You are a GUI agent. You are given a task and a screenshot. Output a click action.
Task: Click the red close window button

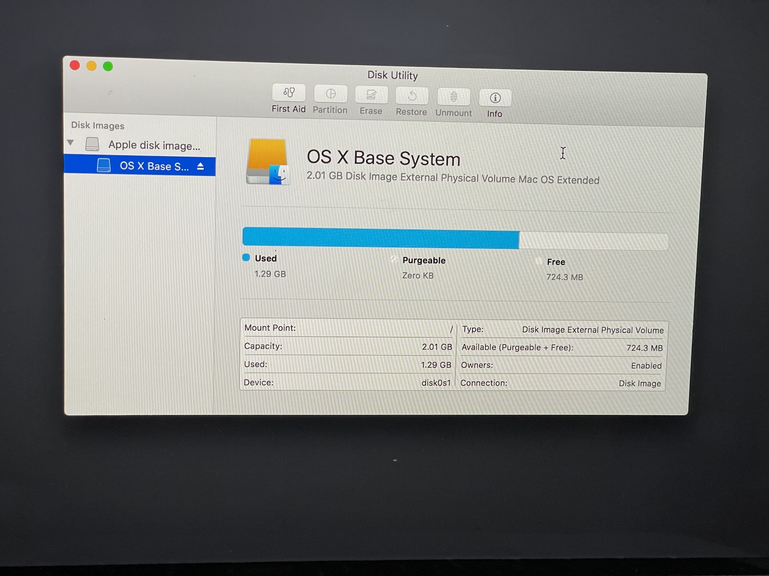tap(75, 65)
